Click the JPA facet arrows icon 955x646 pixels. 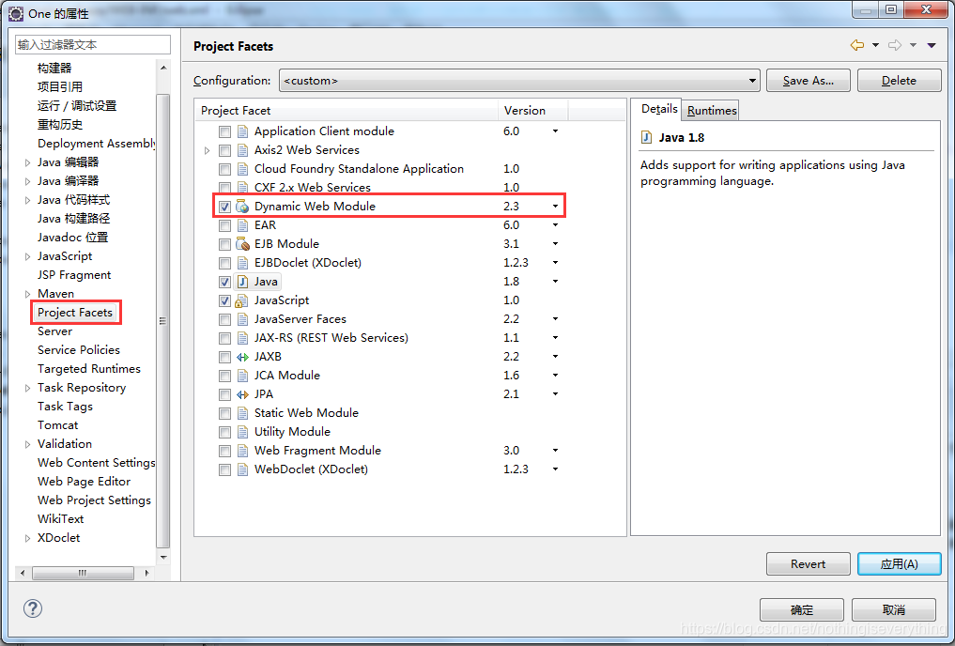pyautogui.click(x=242, y=394)
